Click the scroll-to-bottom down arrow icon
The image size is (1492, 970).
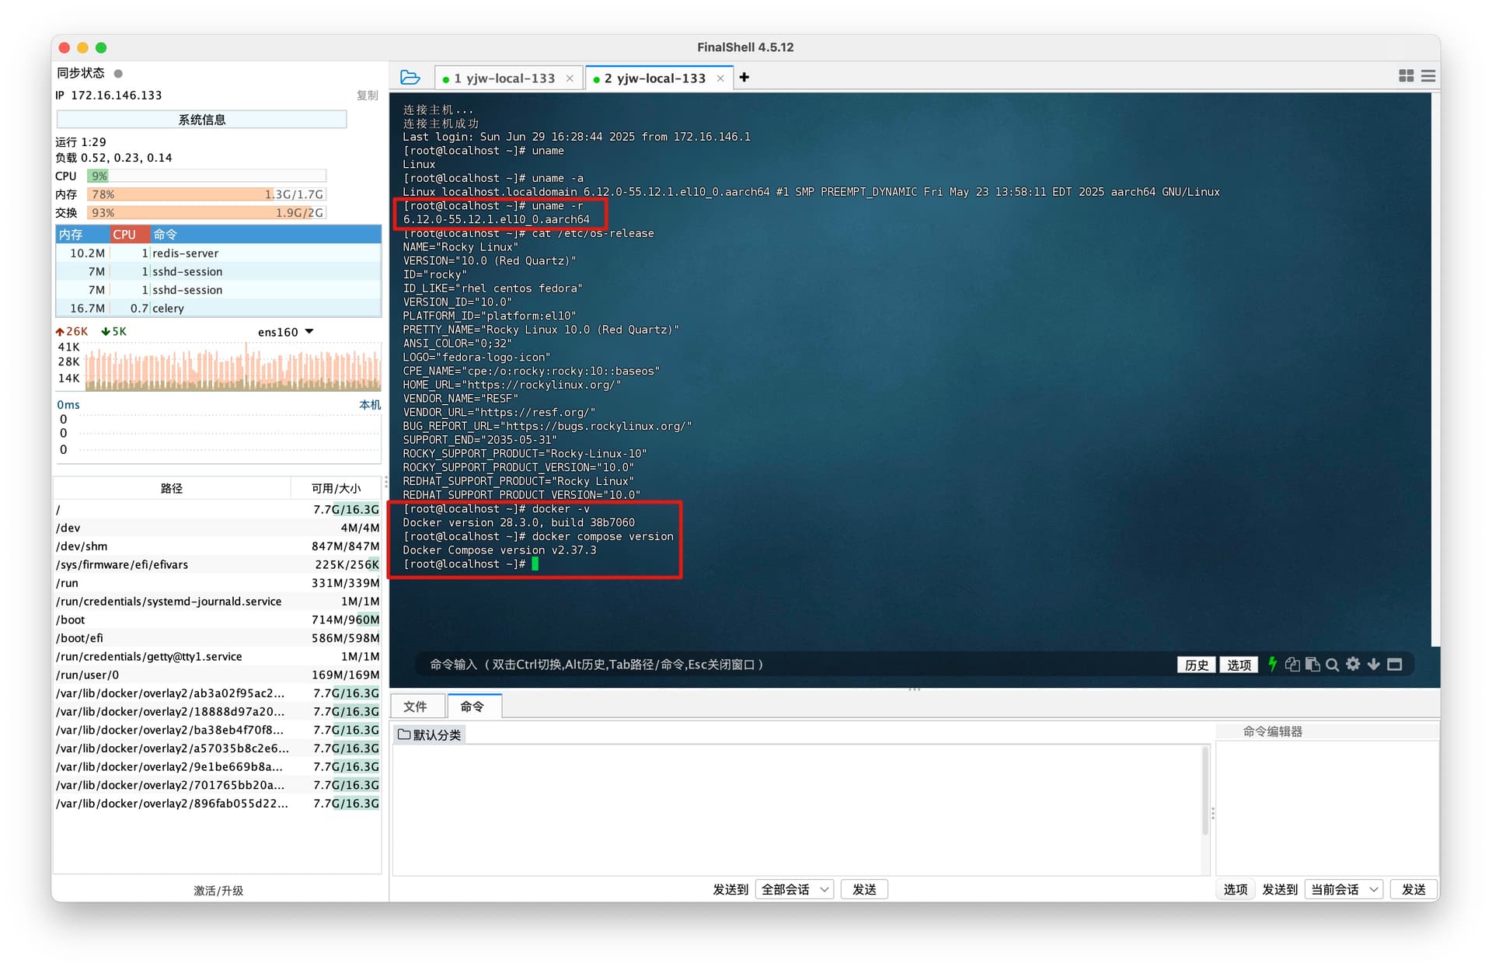1374,664
